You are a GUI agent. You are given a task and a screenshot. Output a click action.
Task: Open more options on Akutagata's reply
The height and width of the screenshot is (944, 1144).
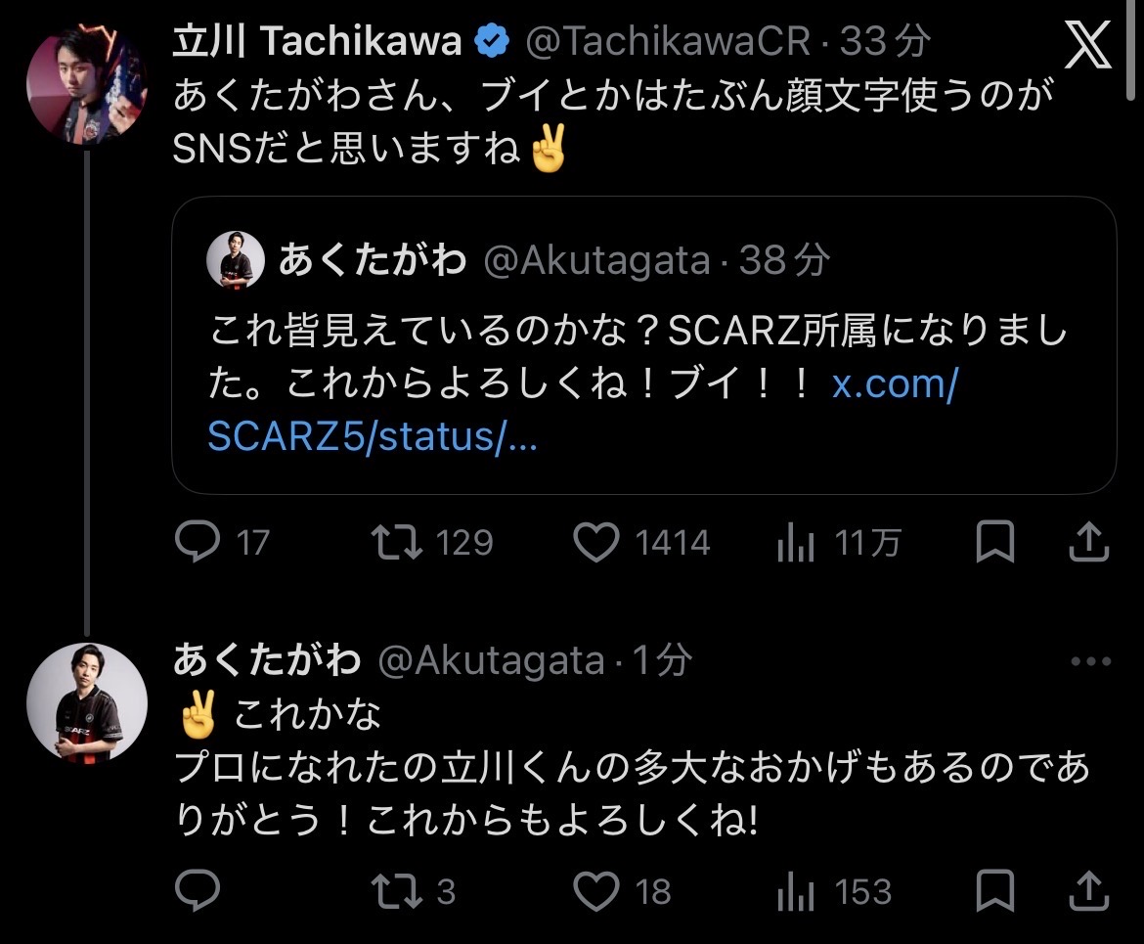click(1091, 662)
